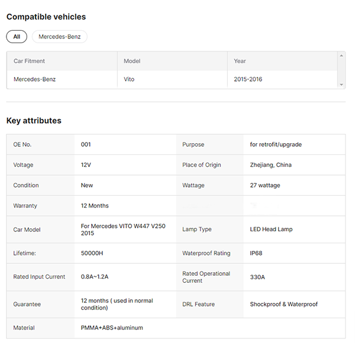
Task: Click the Key attributes heading
Action: (34, 121)
